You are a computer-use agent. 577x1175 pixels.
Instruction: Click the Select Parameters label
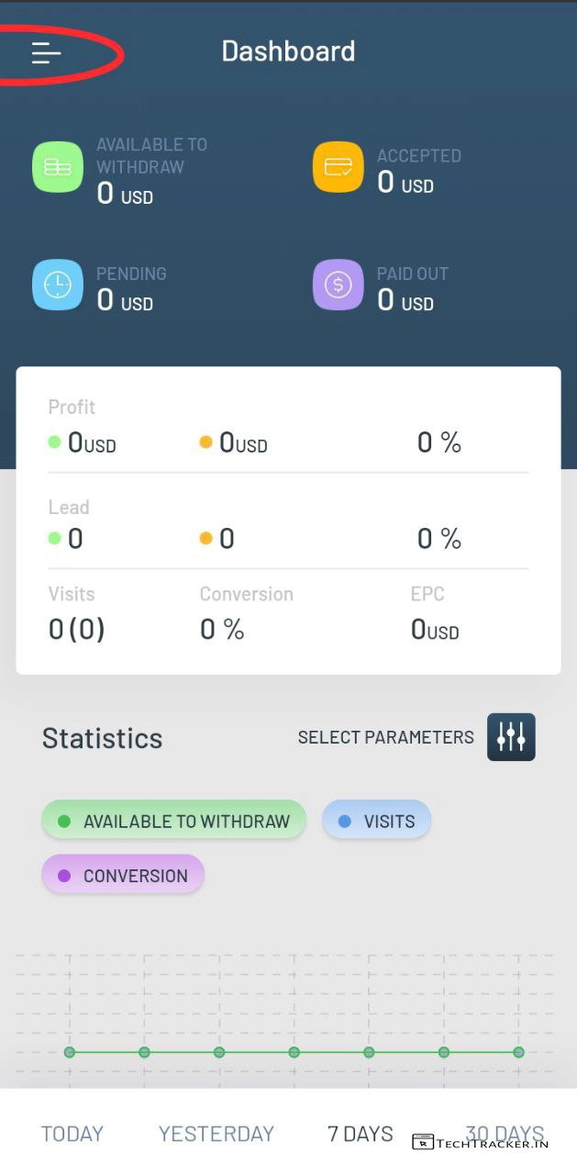[x=386, y=737]
